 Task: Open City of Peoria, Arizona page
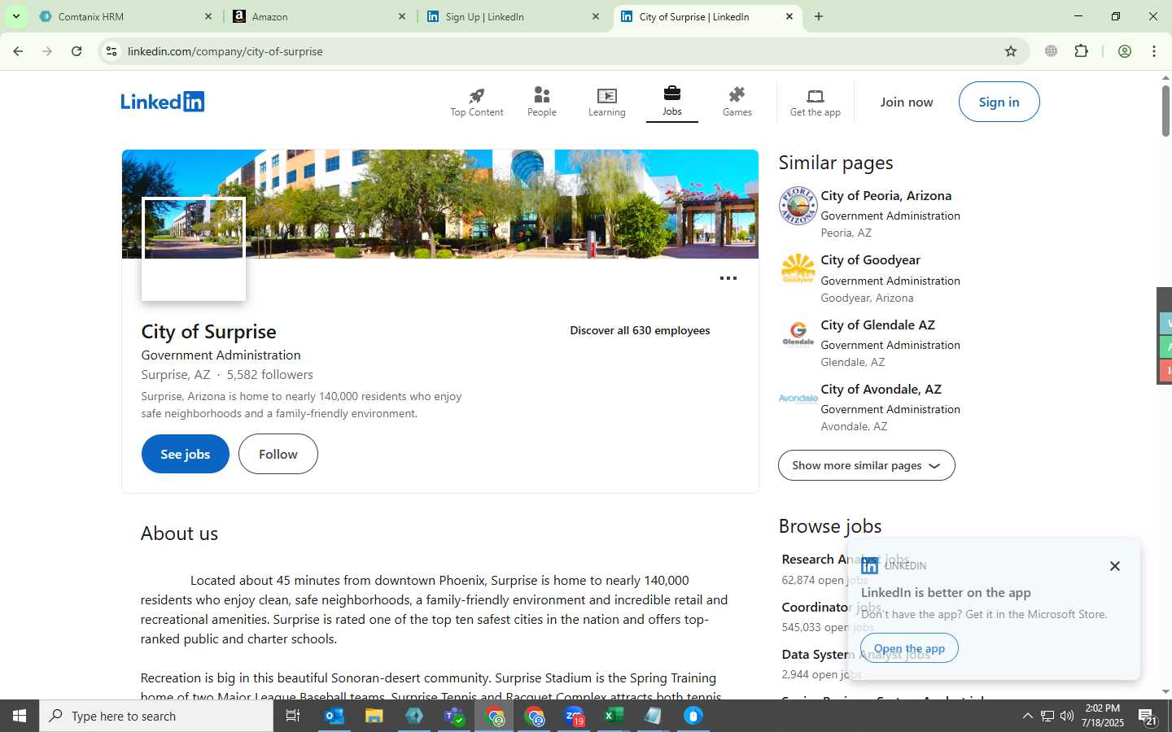[x=886, y=196]
